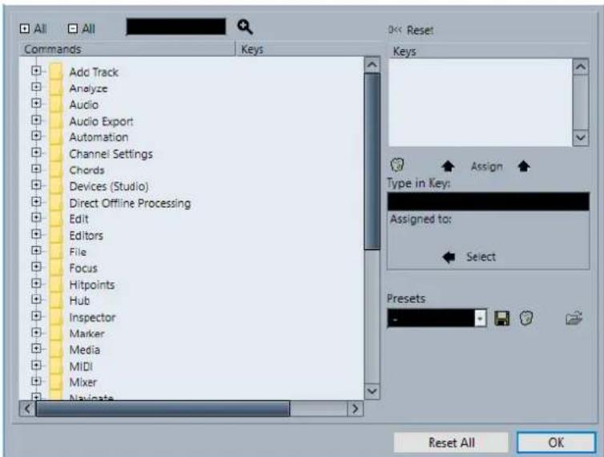Expand the Focus category
Viewport: 604px width, 457px height.
pyautogui.click(x=36, y=267)
